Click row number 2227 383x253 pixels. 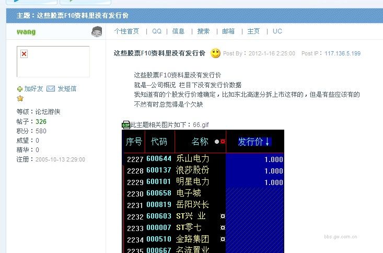[135, 159]
